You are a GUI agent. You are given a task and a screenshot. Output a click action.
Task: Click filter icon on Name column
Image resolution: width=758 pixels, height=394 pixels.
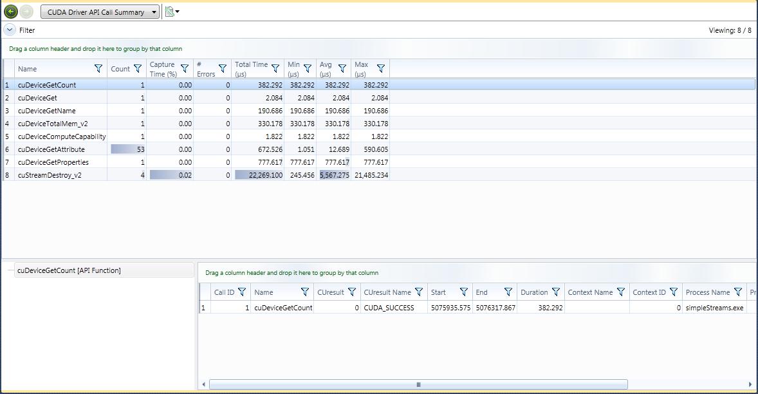98,69
